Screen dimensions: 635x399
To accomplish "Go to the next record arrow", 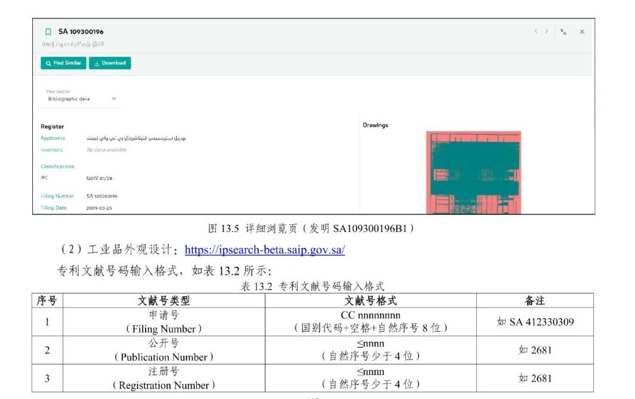I will (546, 32).
